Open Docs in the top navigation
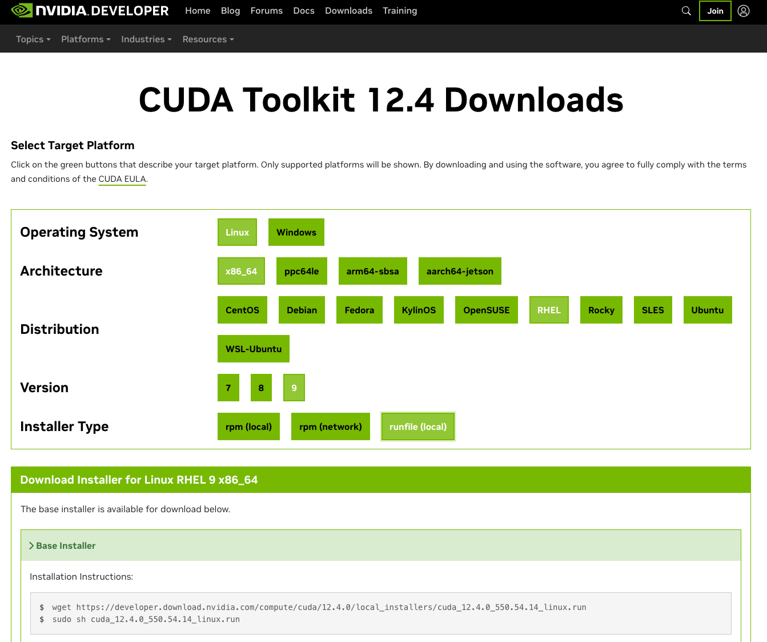 (304, 11)
